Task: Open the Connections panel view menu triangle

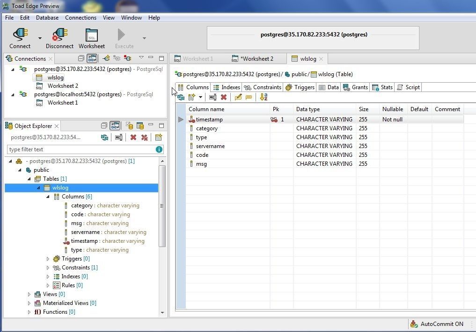Action: coord(141,57)
